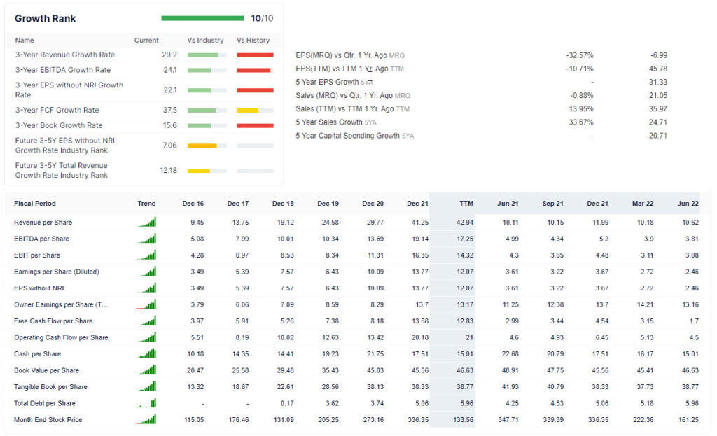
Task: Select the 3-Year Book Growth Rate label
Action: pos(59,125)
